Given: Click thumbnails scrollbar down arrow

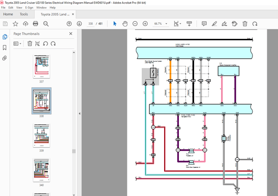Looking at the screenshot, I should coord(74,195).
